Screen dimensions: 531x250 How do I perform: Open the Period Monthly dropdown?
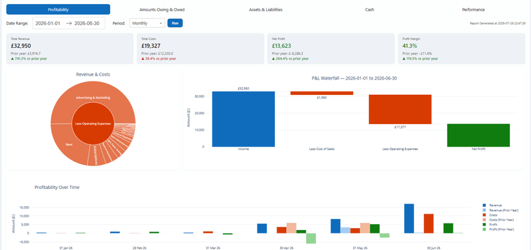coord(147,23)
